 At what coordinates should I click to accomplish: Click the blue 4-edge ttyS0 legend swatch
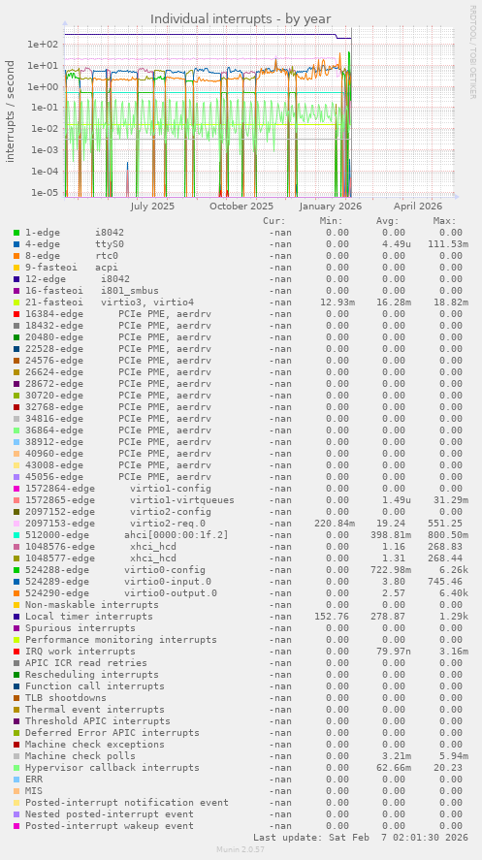pyautogui.click(x=16, y=244)
